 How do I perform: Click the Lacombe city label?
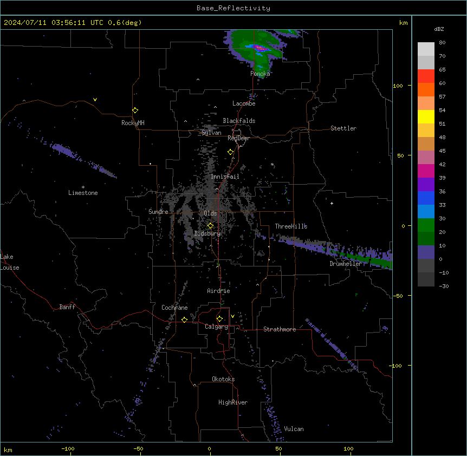click(244, 103)
